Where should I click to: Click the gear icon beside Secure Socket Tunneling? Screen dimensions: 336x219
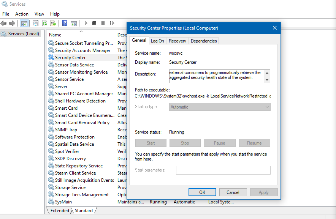[51, 43]
